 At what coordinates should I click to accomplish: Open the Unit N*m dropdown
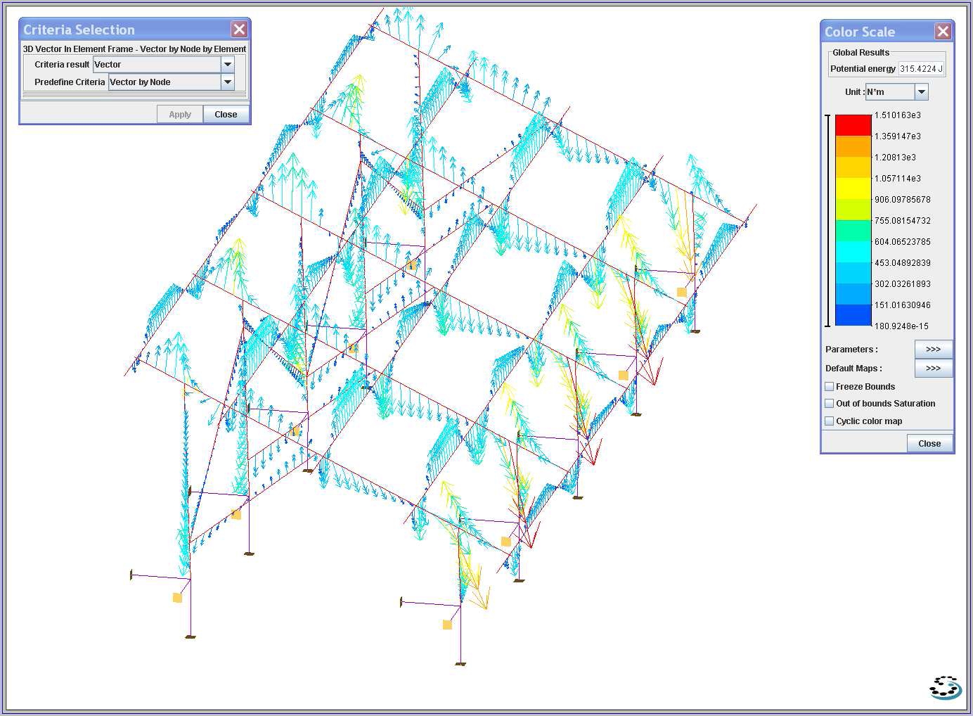coord(921,92)
